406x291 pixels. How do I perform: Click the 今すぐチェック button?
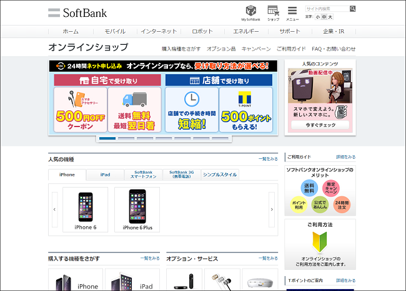[320, 125]
